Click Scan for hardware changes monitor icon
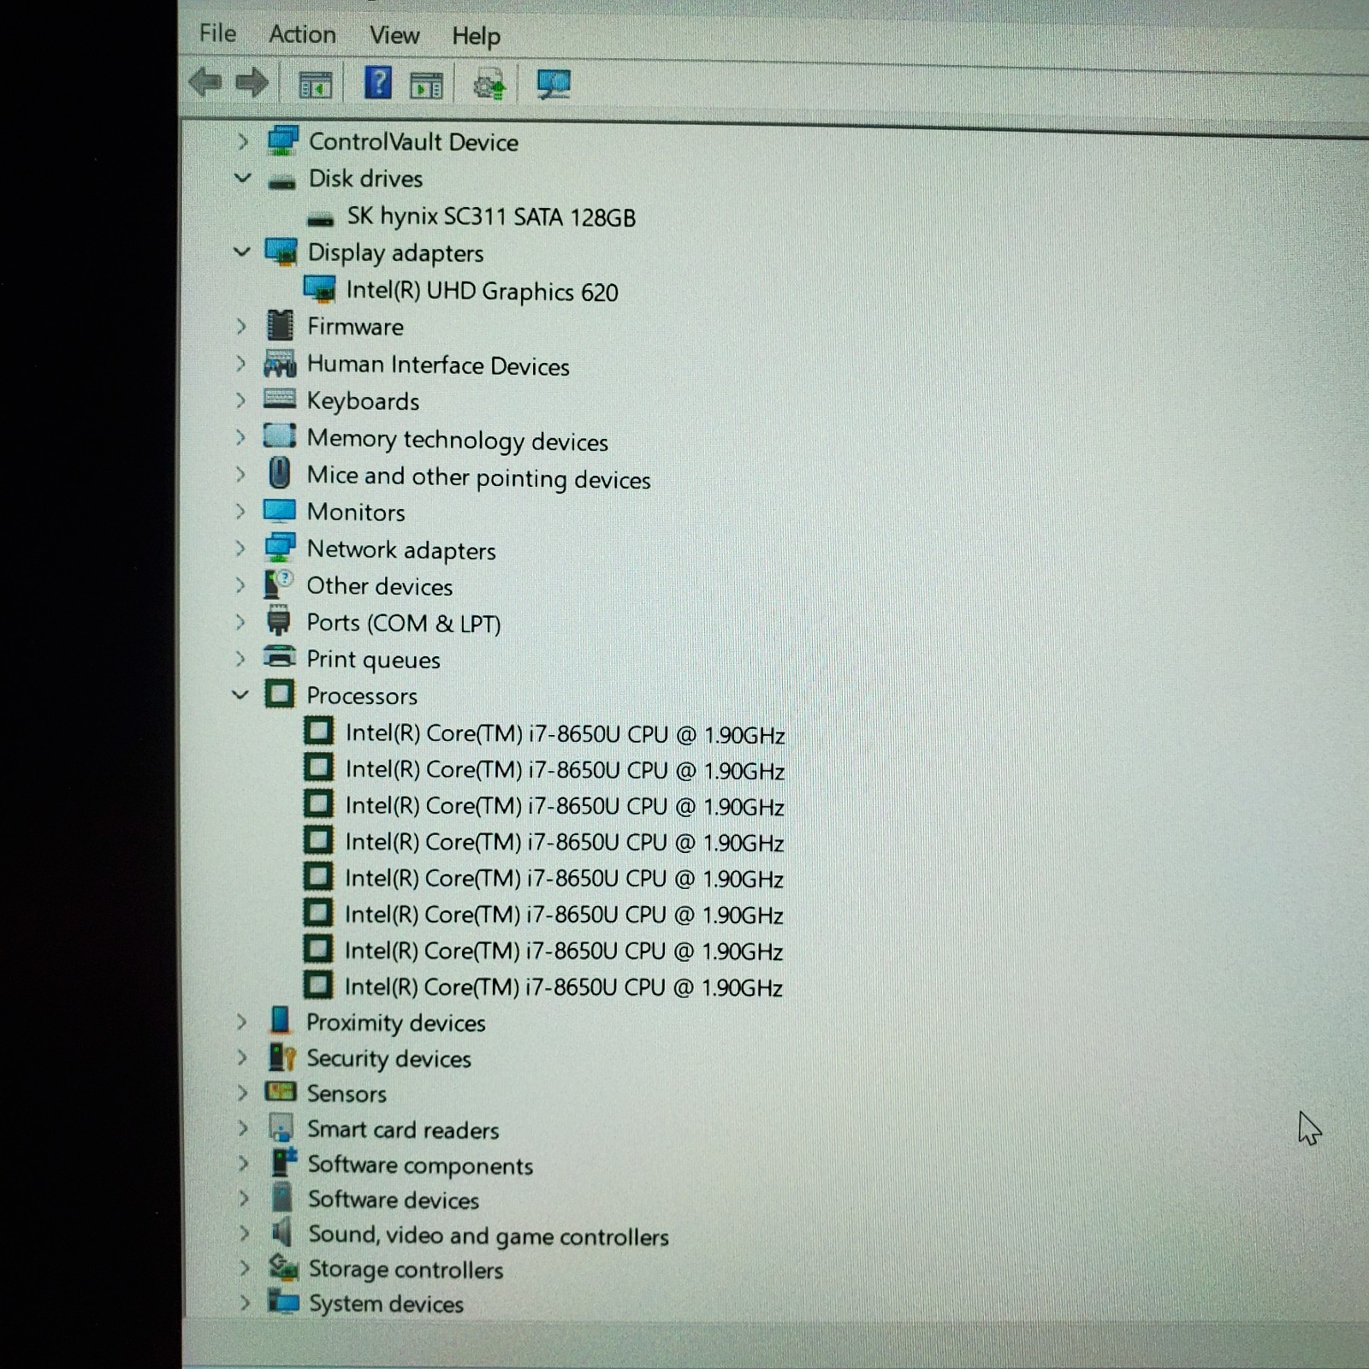Viewport: 1369px width, 1369px height. pyautogui.click(x=554, y=84)
